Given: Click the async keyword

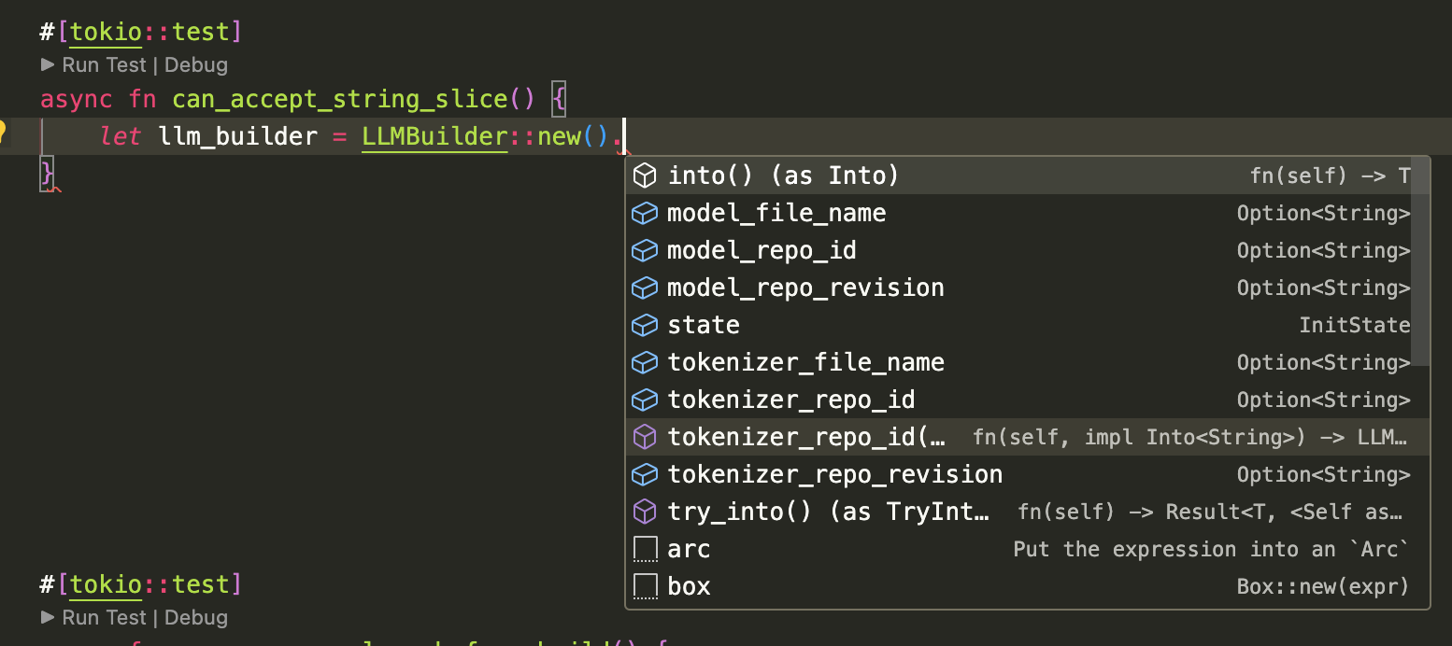Looking at the screenshot, I should click(x=77, y=98).
